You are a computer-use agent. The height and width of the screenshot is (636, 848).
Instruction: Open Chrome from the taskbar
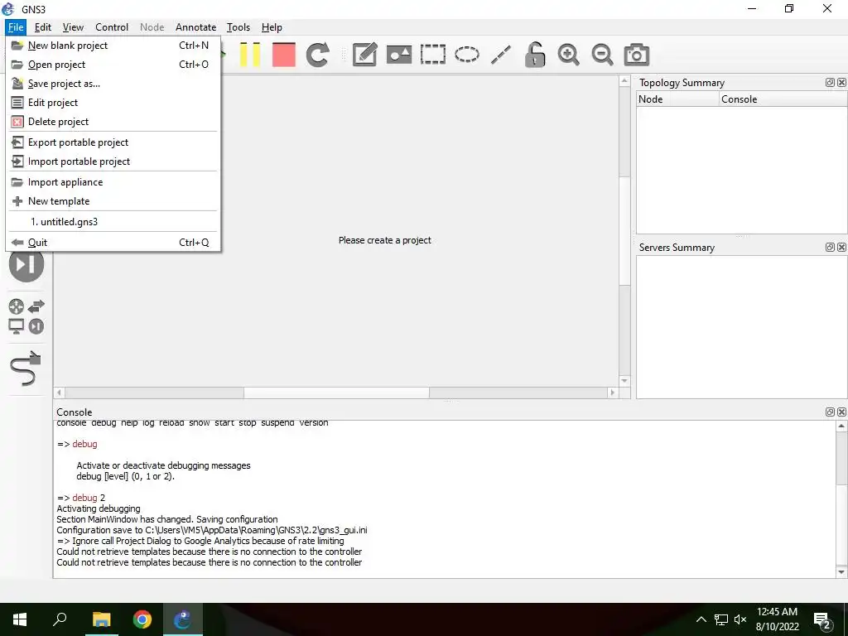click(142, 619)
